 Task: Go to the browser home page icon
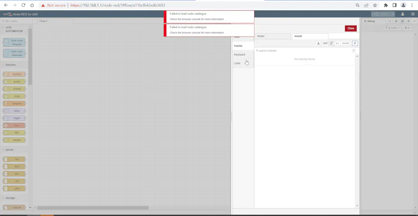point(32,5)
